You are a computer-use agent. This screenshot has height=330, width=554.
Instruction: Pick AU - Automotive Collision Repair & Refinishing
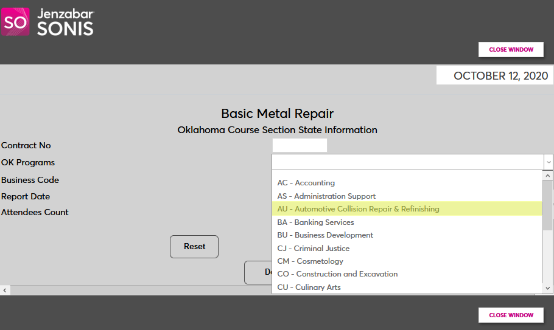[358, 209]
